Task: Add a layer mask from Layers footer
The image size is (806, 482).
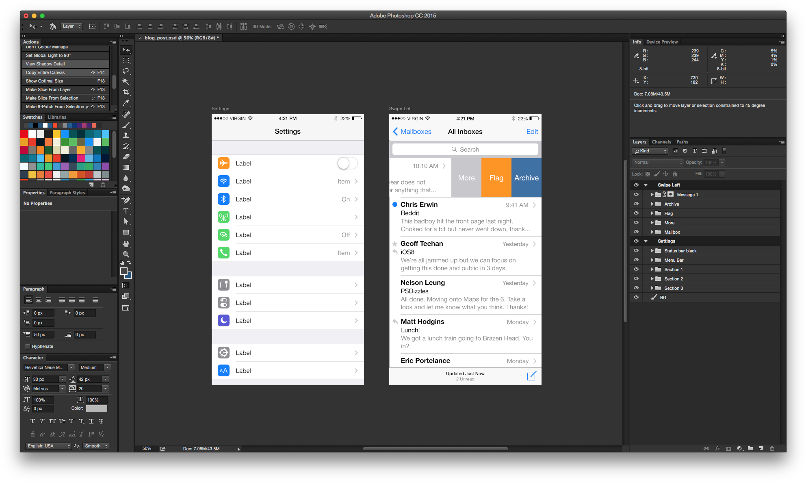Action: click(x=728, y=449)
